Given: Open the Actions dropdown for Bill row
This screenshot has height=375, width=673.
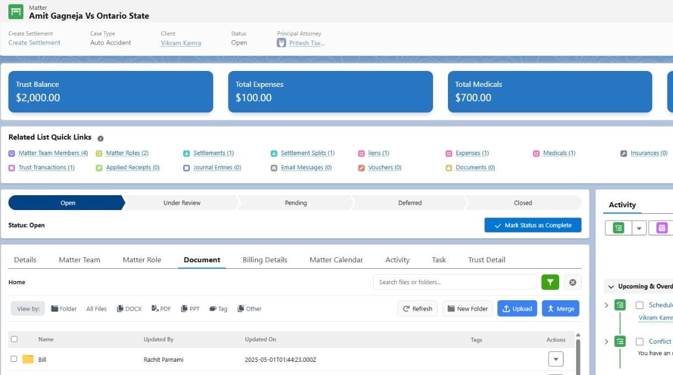Looking at the screenshot, I should click(x=556, y=359).
